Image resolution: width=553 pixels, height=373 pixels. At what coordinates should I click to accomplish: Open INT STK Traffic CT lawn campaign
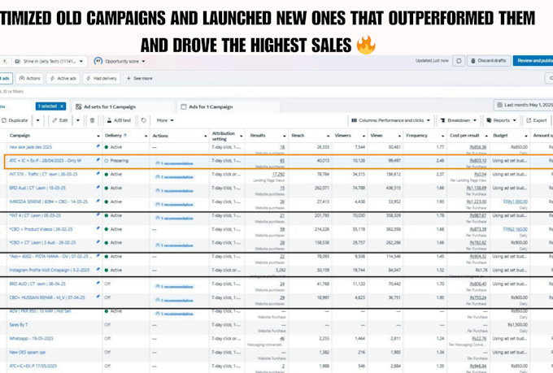pyautogui.click(x=43, y=174)
